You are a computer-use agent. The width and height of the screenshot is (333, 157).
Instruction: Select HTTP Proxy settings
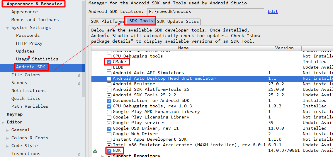tap(29, 43)
